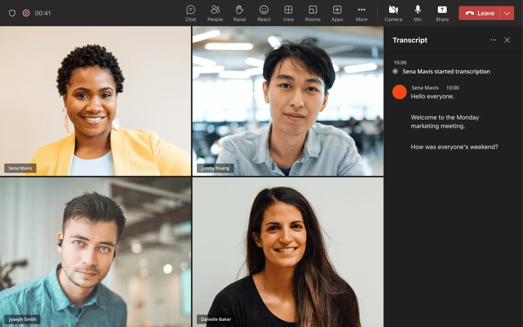Click the red recording indicator
Screen dimensions: 523x327
pyautogui.click(x=26, y=13)
